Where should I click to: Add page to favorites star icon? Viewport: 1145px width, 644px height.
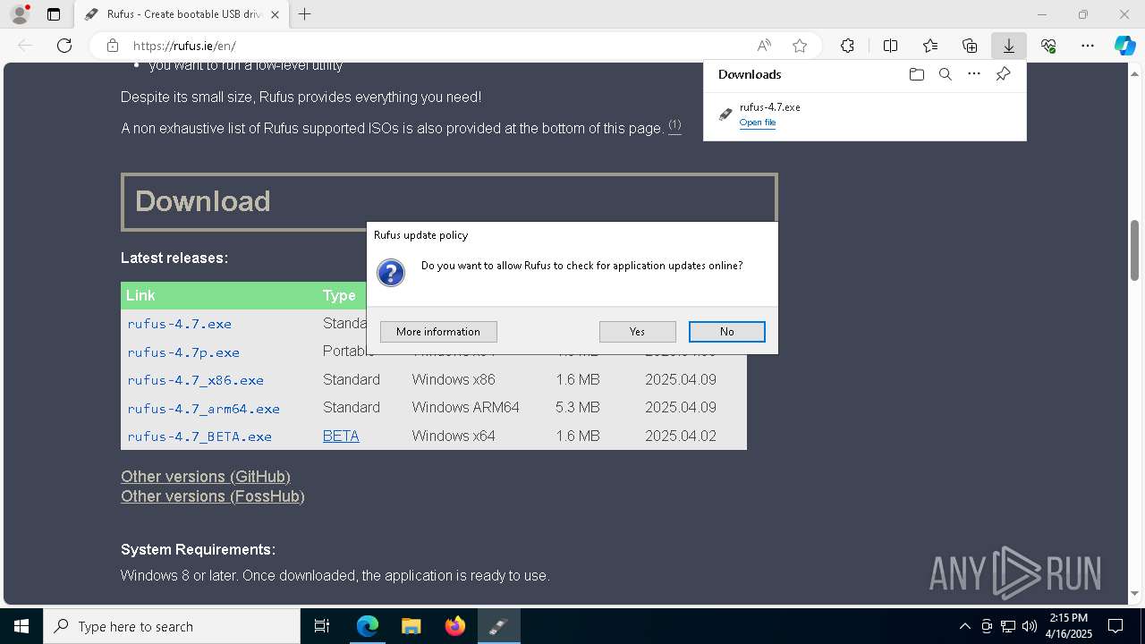[800, 46]
